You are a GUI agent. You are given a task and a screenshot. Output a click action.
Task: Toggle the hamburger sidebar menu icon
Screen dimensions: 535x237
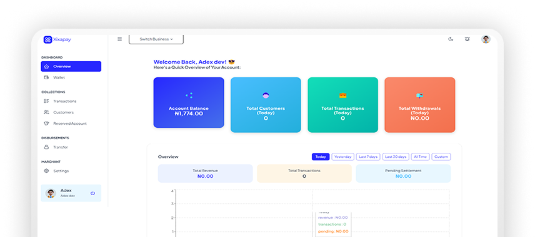[x=120, y=39]
